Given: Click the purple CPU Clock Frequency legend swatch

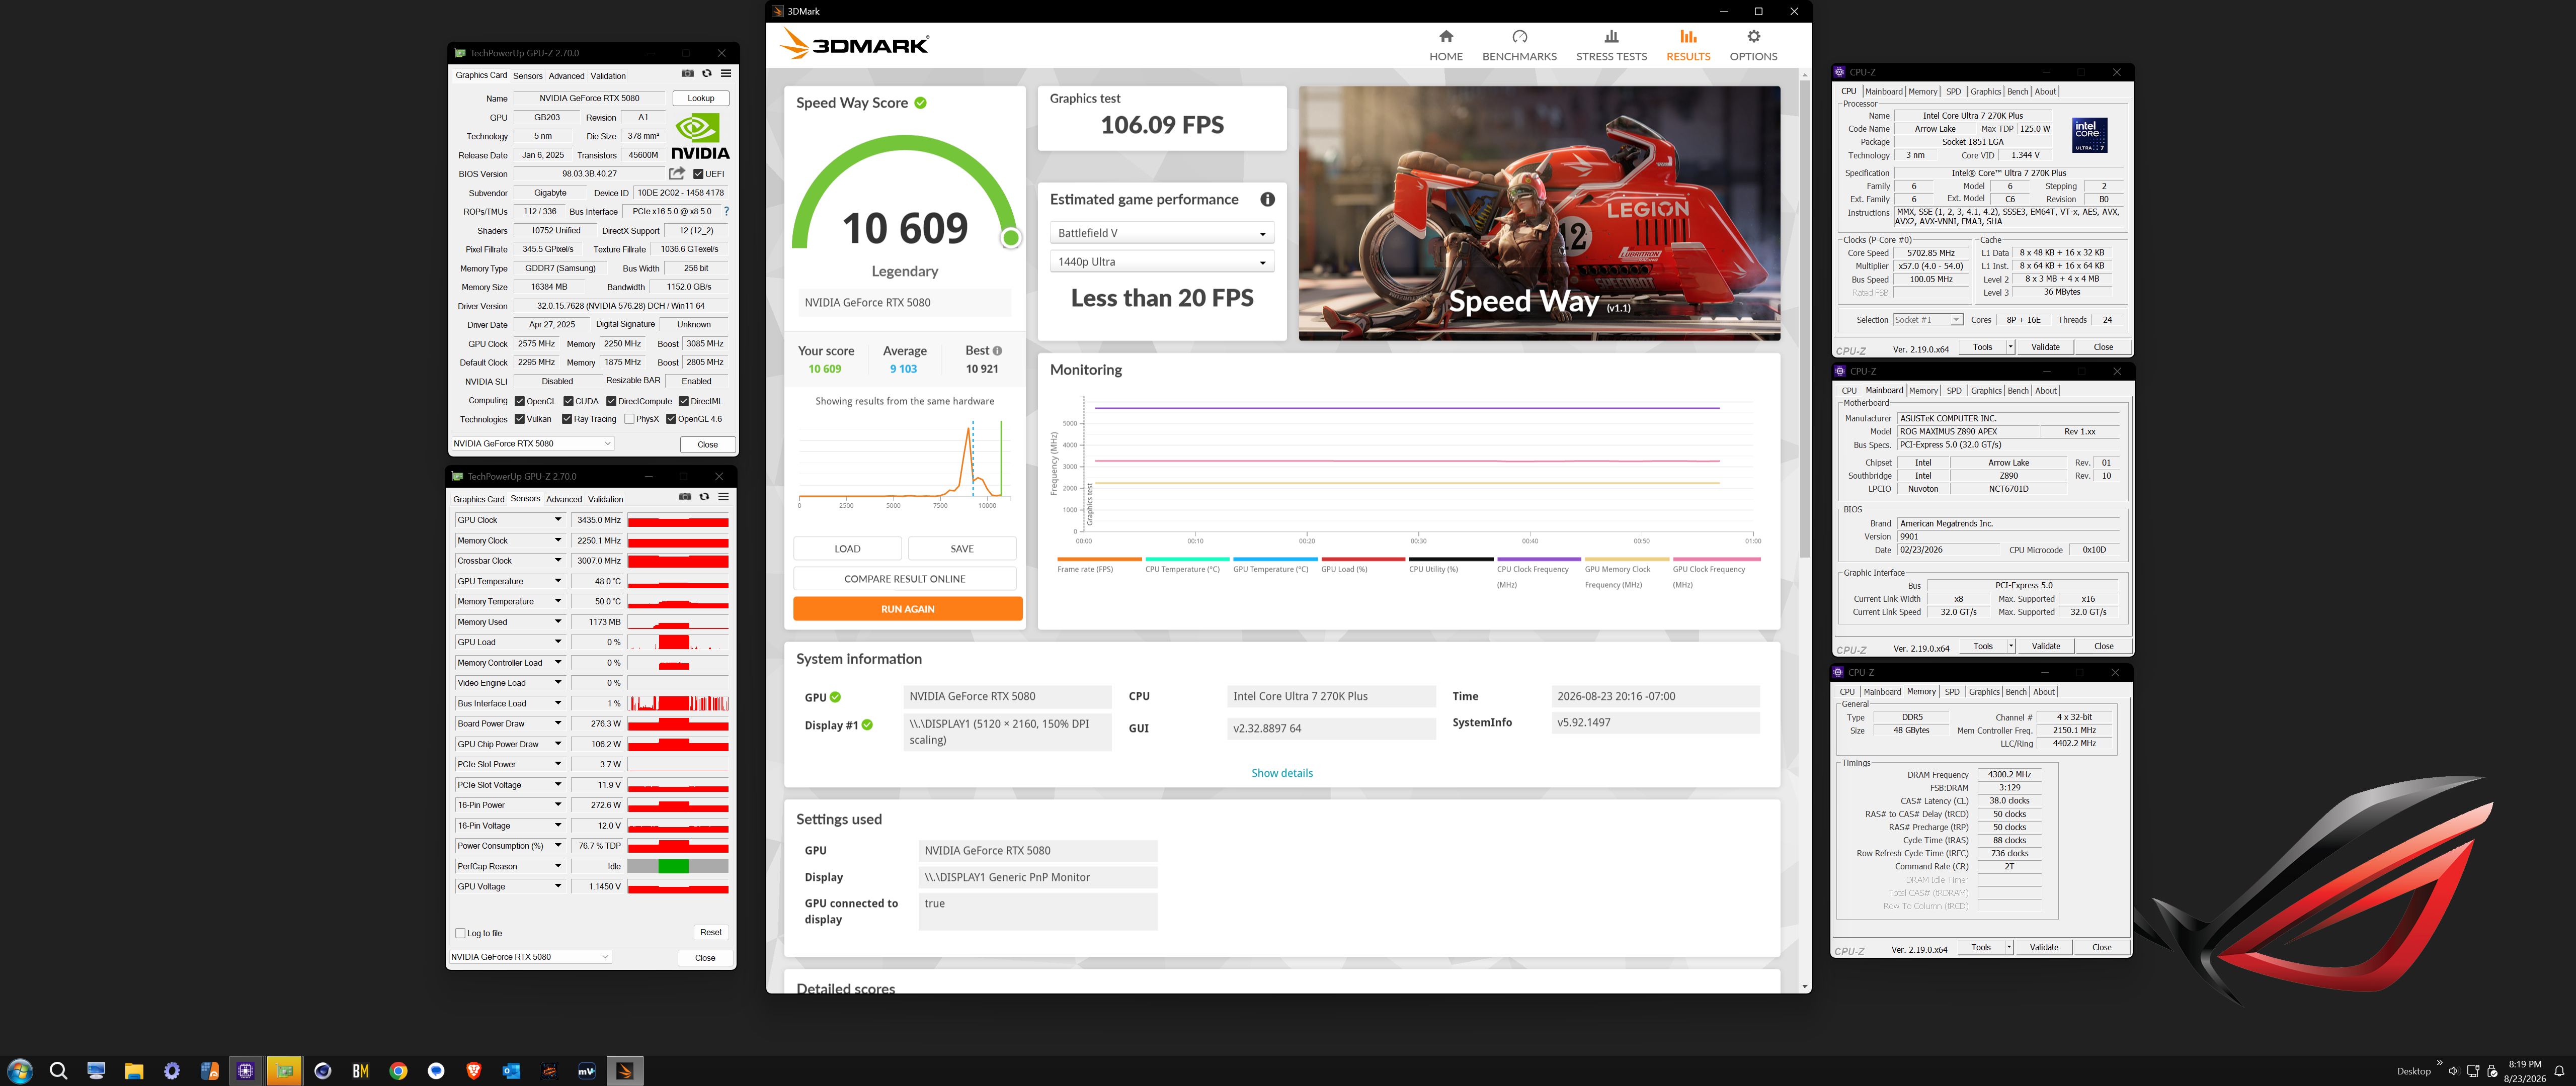Looking at the screenshot, I should click(x=1539, y=560).
